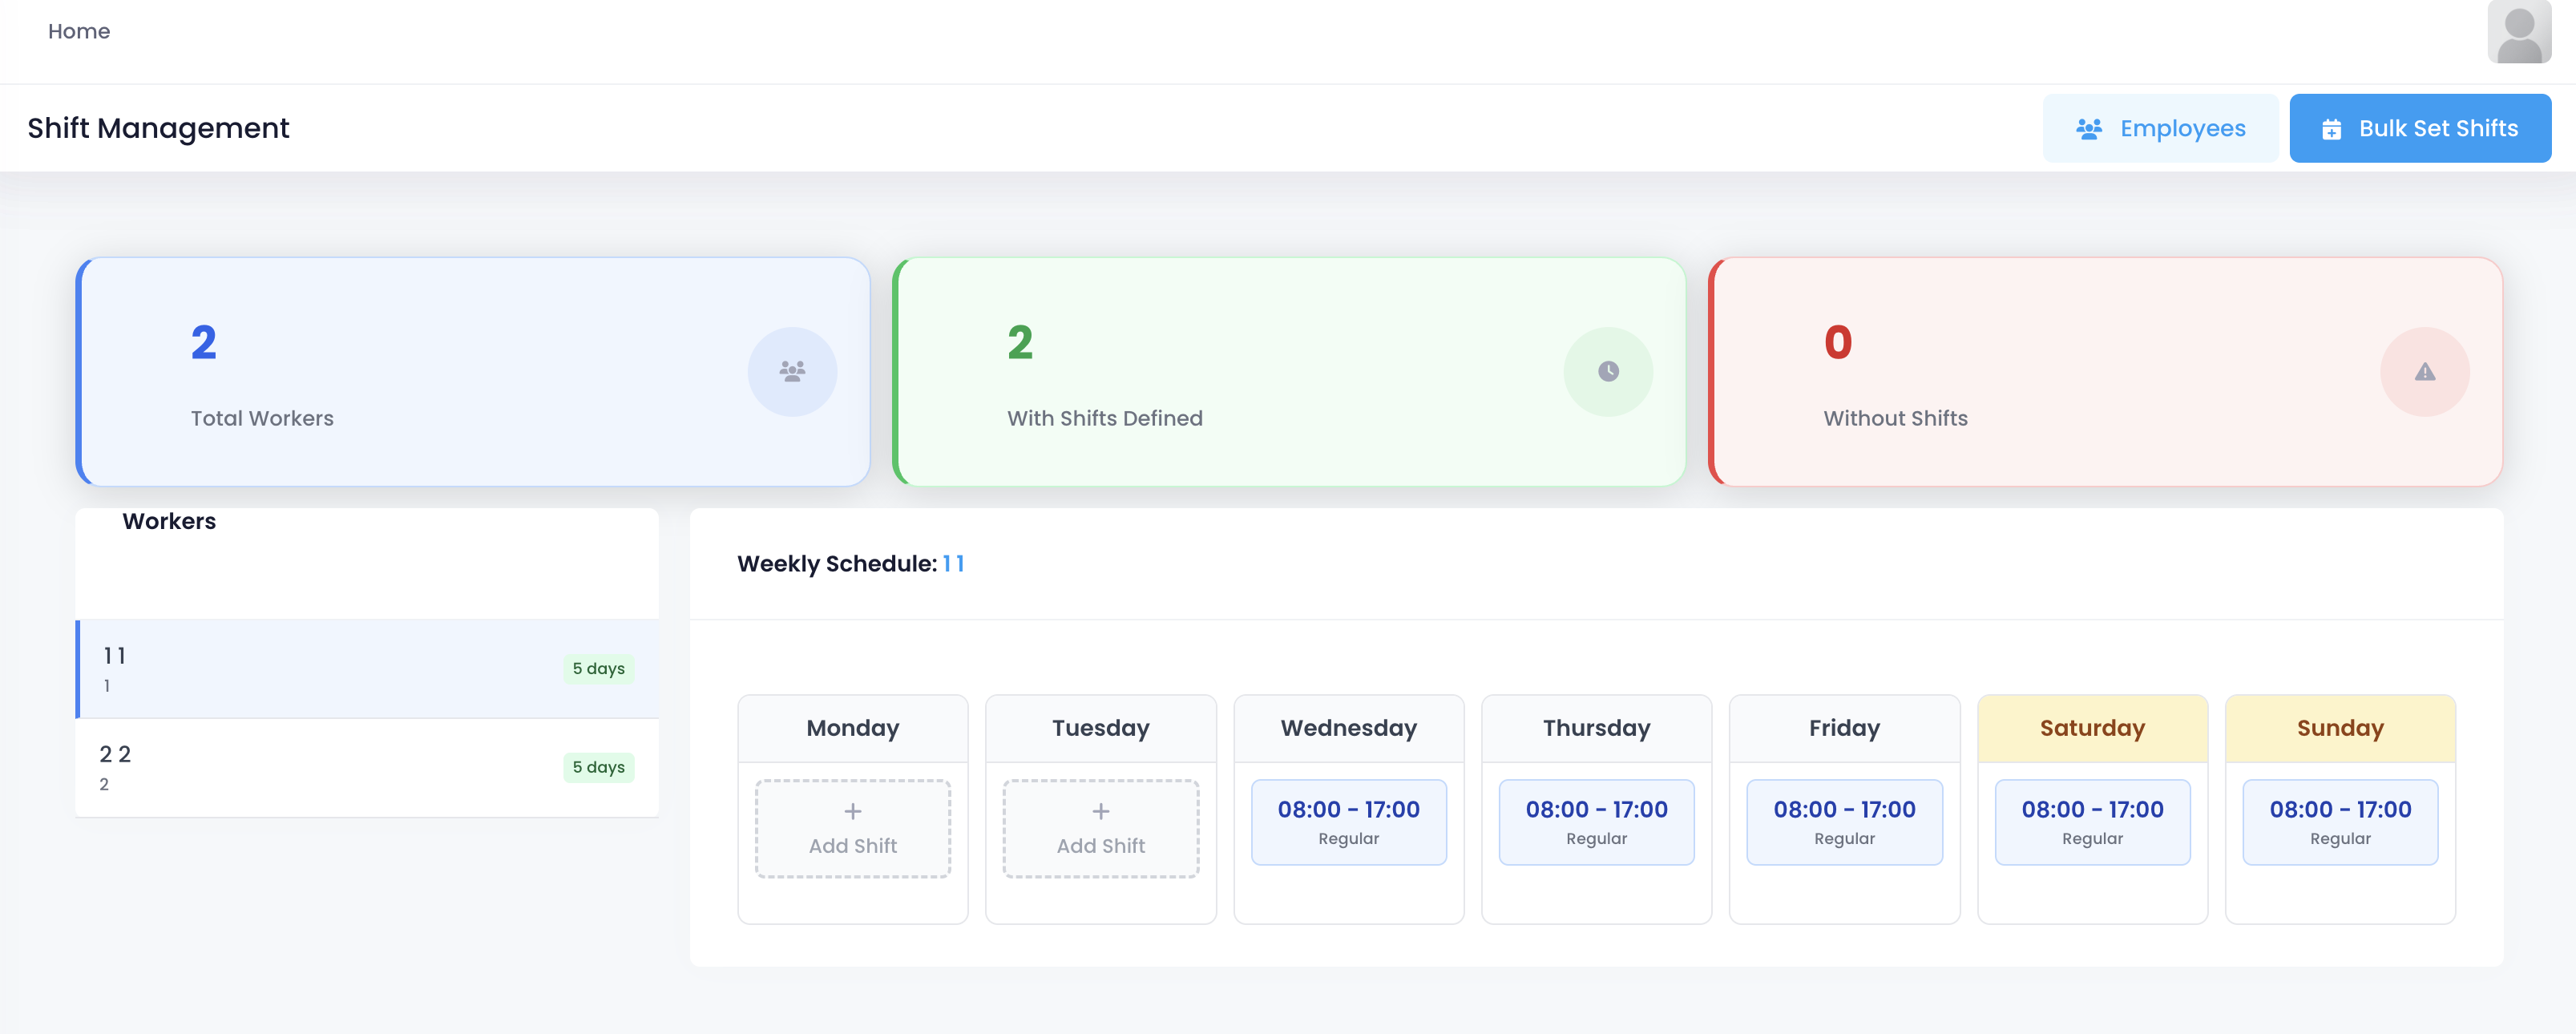
Task: Select Saturday's Regular shift card
Action: tap(2092, 821)
